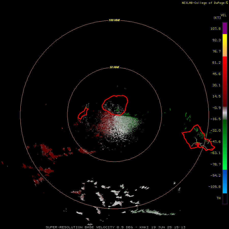The image size is (229, 229).
Task: Click the 61.2 legend value
Action: tap(217, 63)
